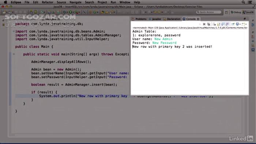256x144 pixels.
Task: Select the Console tab
Action: pos(191,19)
